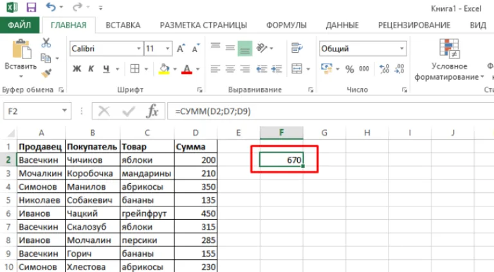Apply red font color A
The image size is (494, 272).
point(187,69)
